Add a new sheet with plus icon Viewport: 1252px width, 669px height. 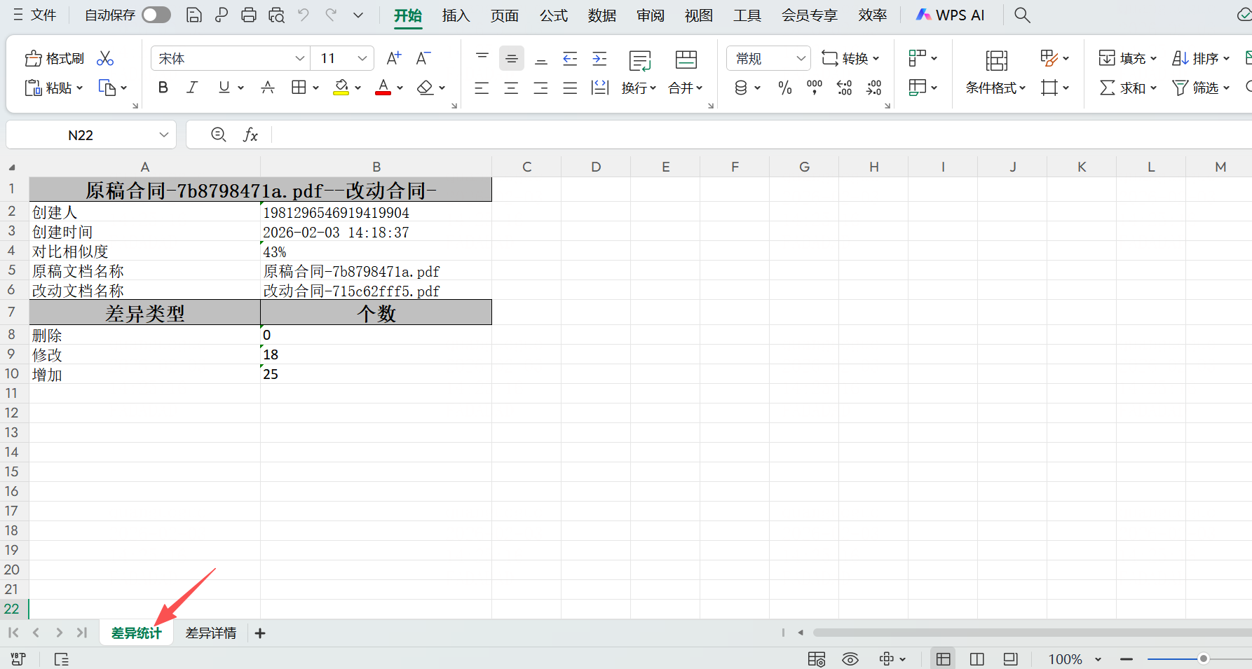pyautogui.click(x=260, y=633)
